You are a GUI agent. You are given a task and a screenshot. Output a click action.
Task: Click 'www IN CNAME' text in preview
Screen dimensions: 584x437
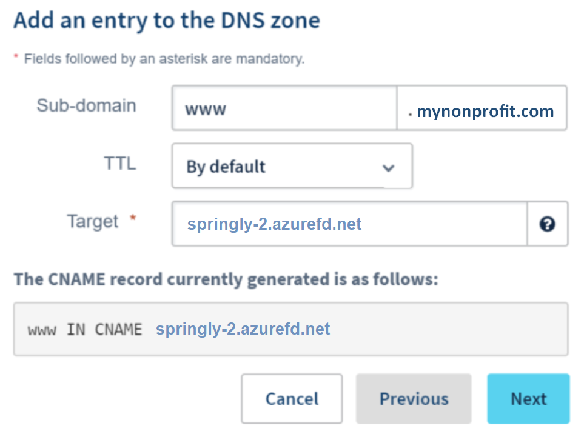coord(84,330)
